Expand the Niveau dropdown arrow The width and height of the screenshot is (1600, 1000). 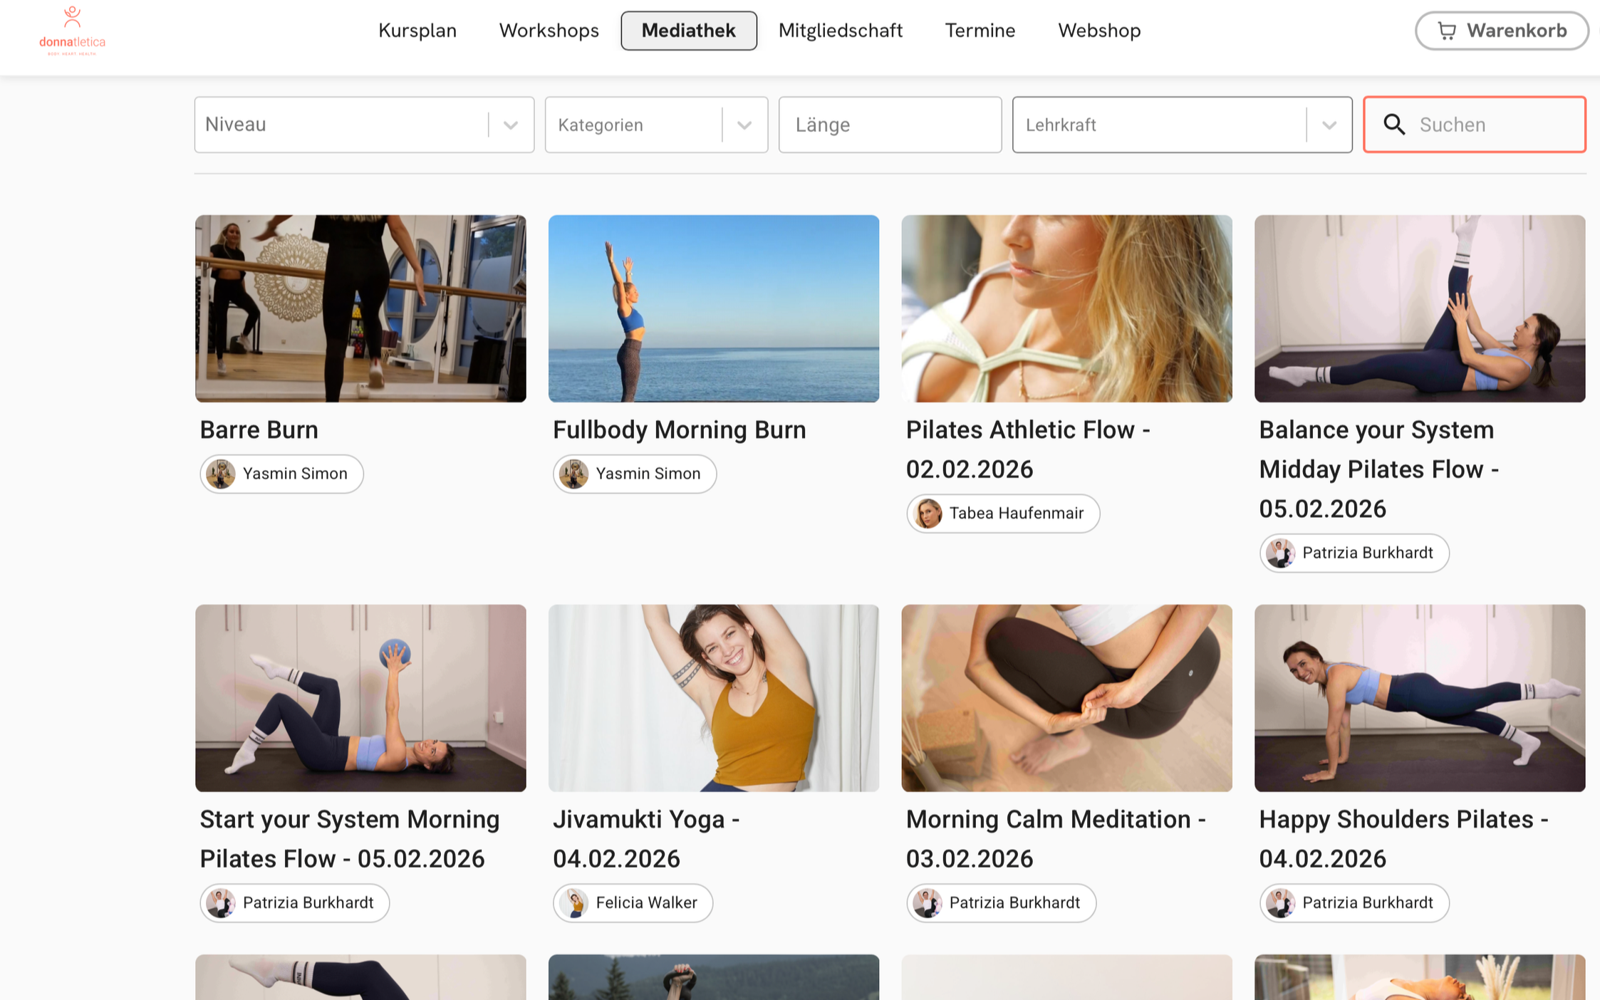pos(510,125)
